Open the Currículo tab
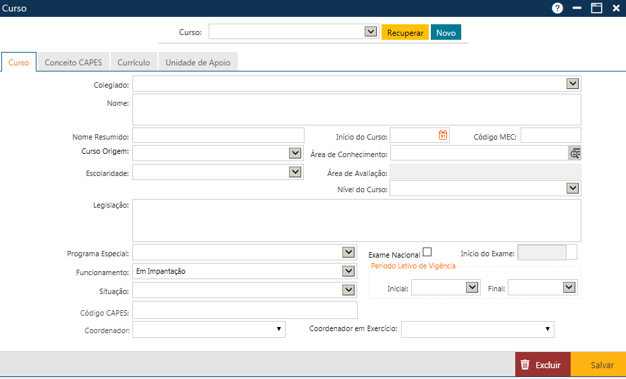 (134, 63)
